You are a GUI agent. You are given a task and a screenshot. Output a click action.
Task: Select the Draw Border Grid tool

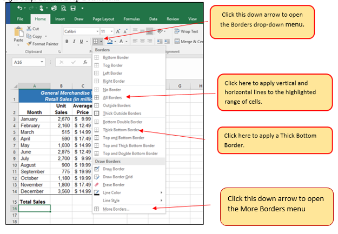129,177
